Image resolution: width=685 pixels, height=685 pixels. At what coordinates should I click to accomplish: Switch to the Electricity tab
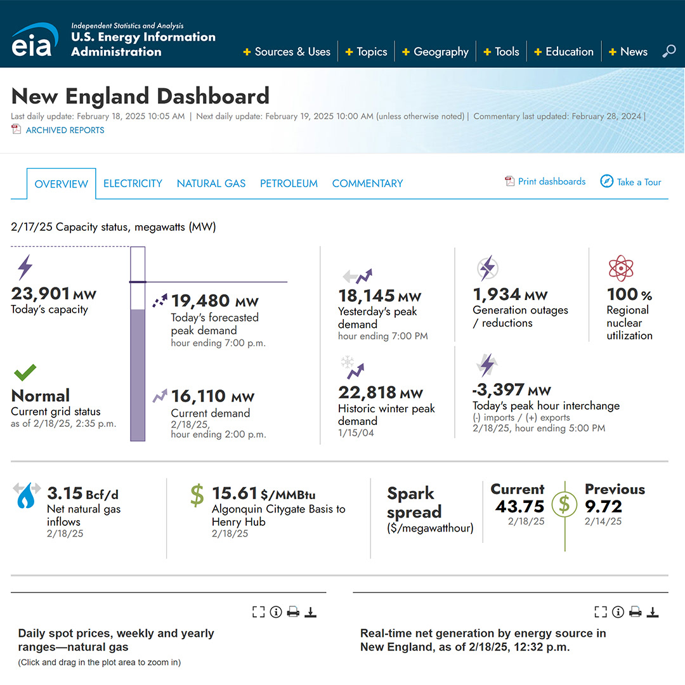click(x=133, y=183)
